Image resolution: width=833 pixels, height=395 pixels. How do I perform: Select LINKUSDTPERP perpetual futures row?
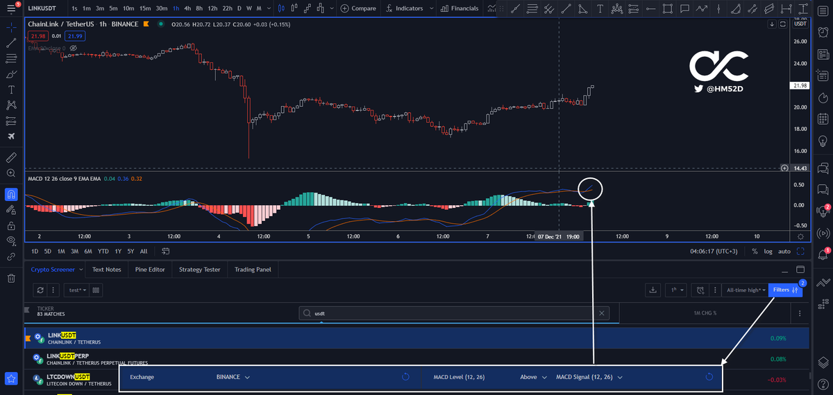416,358
